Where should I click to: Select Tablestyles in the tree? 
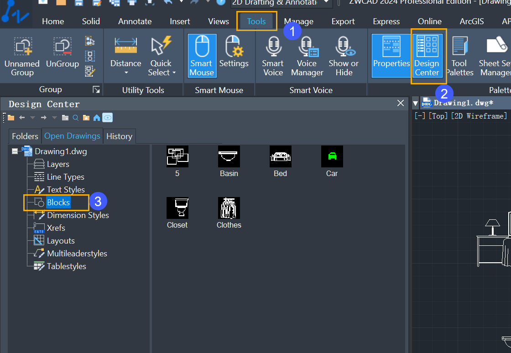(67, 266)
